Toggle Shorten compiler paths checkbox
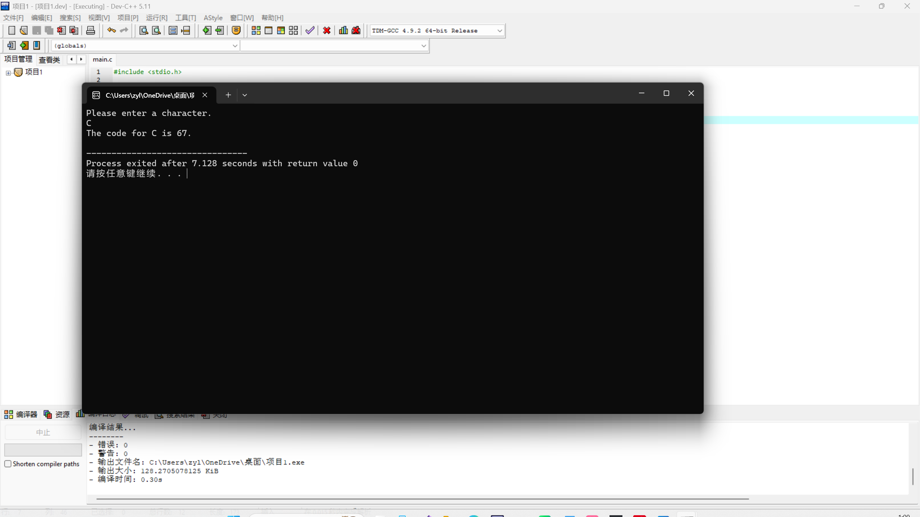 coord(8,464)
